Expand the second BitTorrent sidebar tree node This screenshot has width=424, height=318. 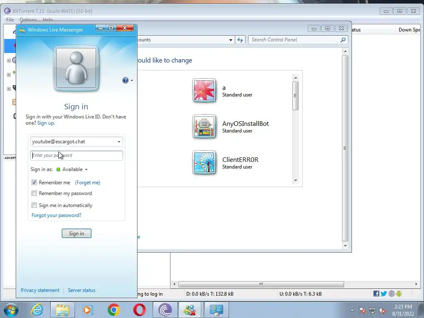(x=9, y=75)
